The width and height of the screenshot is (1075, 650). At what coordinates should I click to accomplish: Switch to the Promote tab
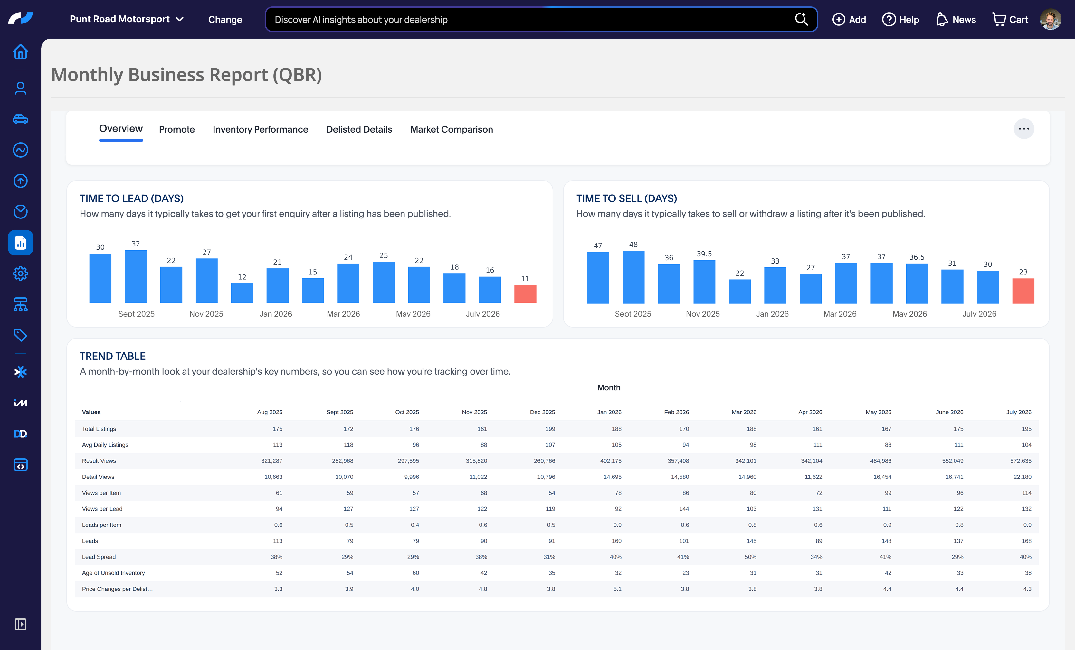click(177, 129)
